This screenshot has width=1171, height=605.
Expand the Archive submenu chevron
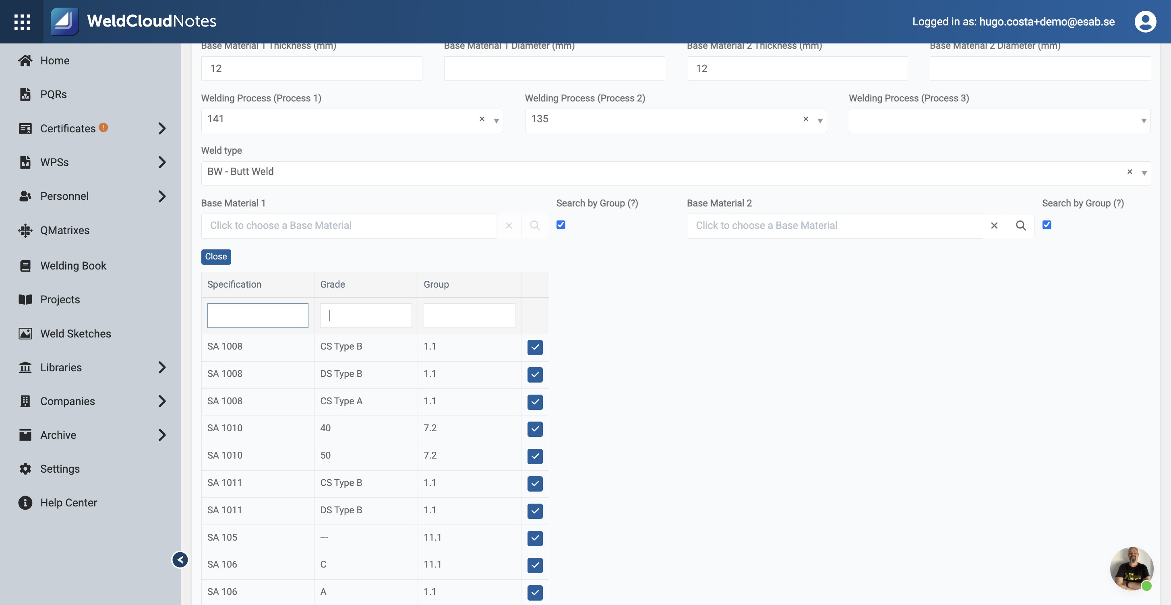pos(162,435)
